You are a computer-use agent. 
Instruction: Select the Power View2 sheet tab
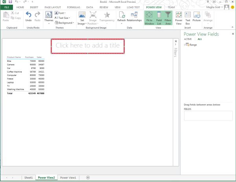pos(46,178)
